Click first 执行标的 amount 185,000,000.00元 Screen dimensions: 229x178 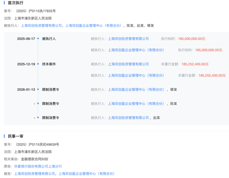coord(192,39)
